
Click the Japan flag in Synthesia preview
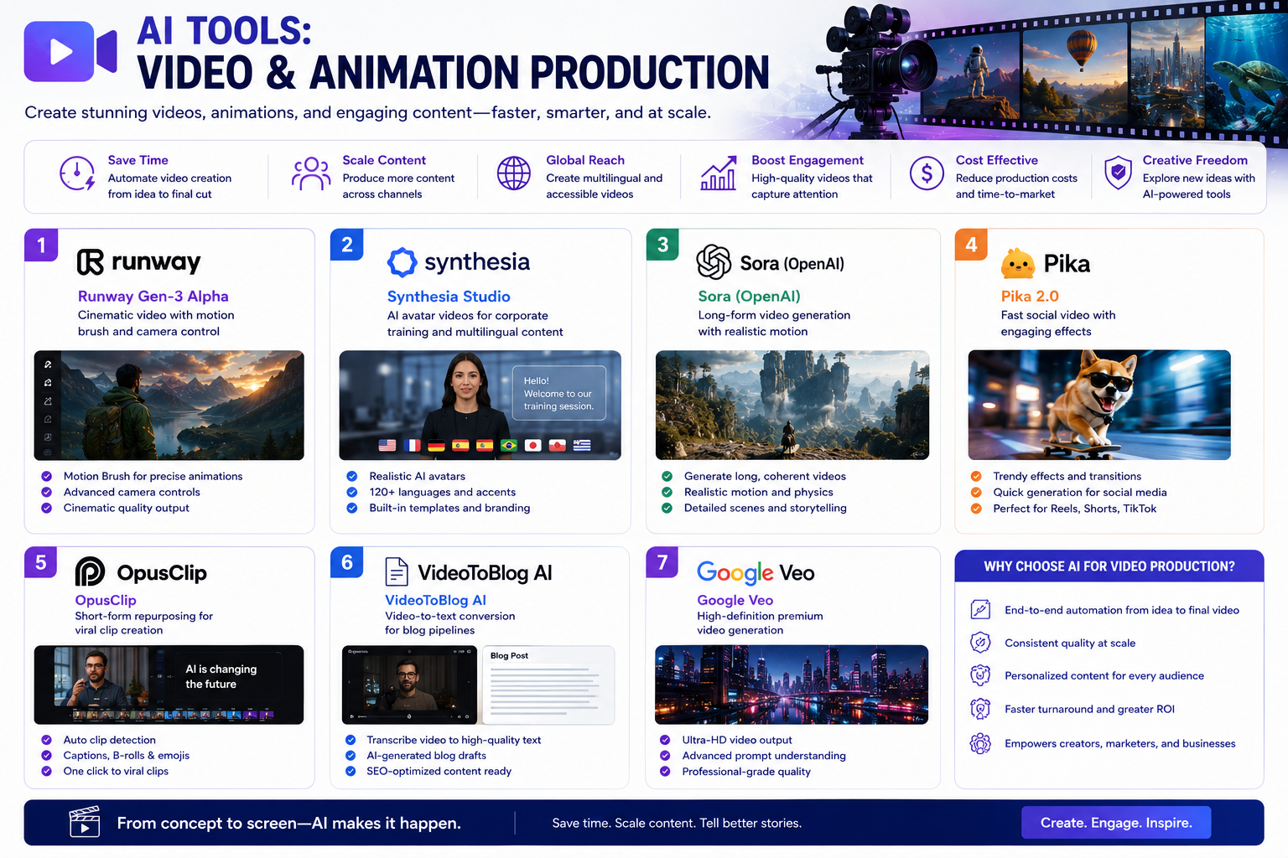[533, 446]
